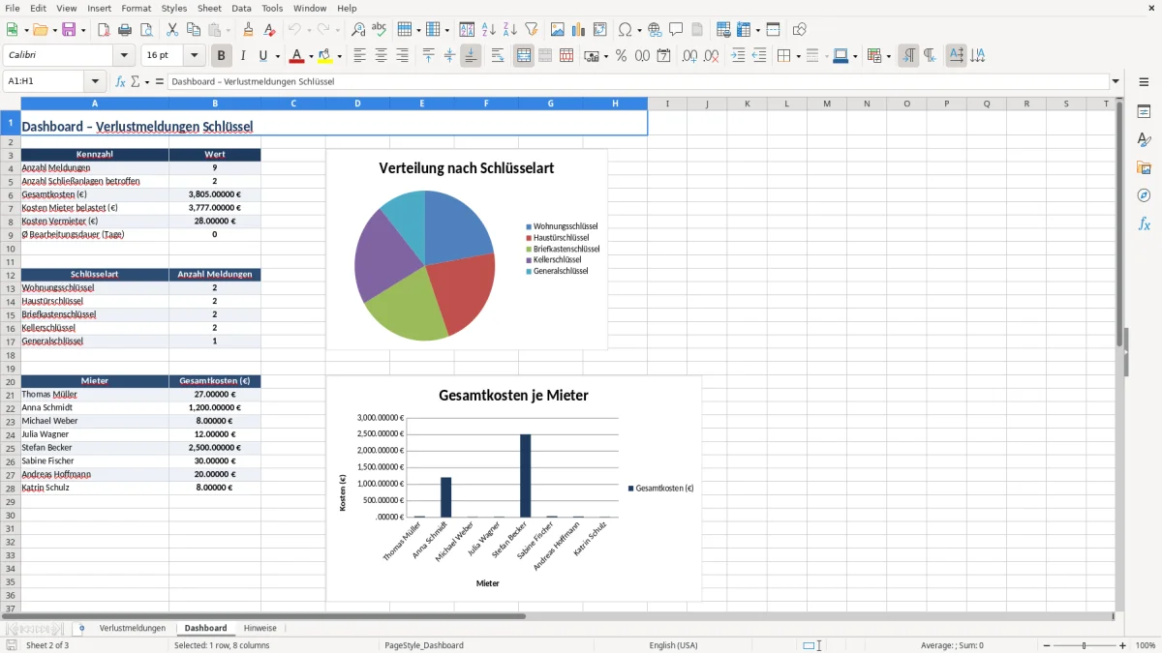
Task: Clear direct formatting
Action: (269, 30)
